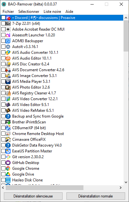129x202 pixels.
Task: Select the Adobe Acrobat Reader DC MUI text
Action: [x=38, y=29]
